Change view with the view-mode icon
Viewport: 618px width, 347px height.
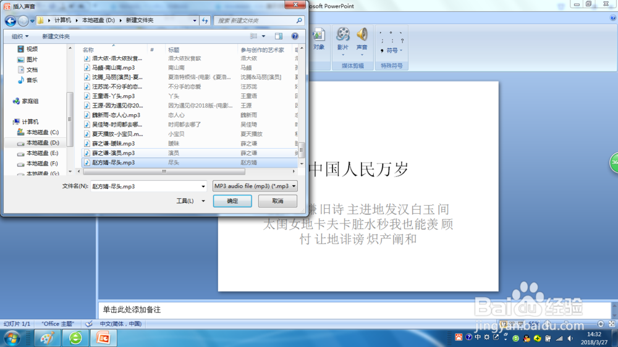coord(254,36)
